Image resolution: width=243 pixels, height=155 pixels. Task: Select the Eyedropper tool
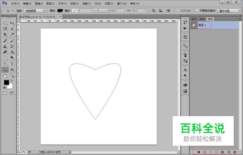coord(12,34)
